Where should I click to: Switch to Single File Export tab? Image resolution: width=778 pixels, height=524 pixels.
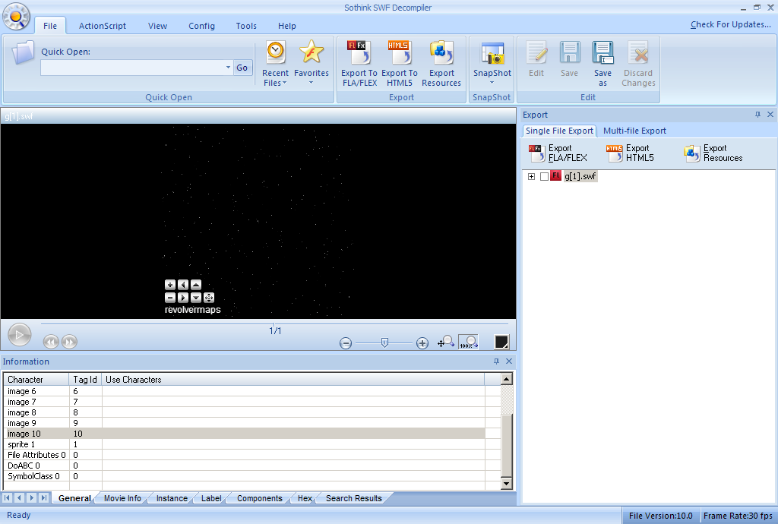[x=559, y=131]
